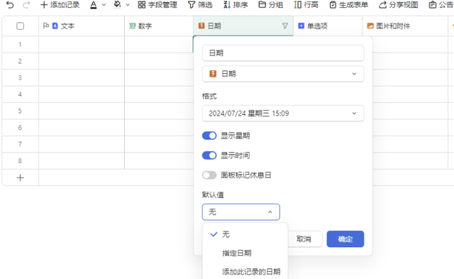Choose 添加此记录的日期 option
The image size is (454, 279).
coord(251,271)
